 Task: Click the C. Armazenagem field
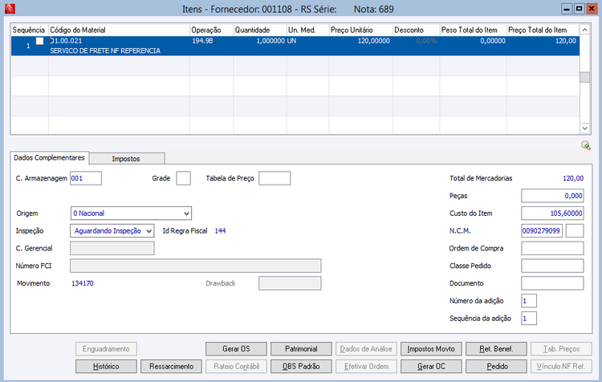coord(86,178)
